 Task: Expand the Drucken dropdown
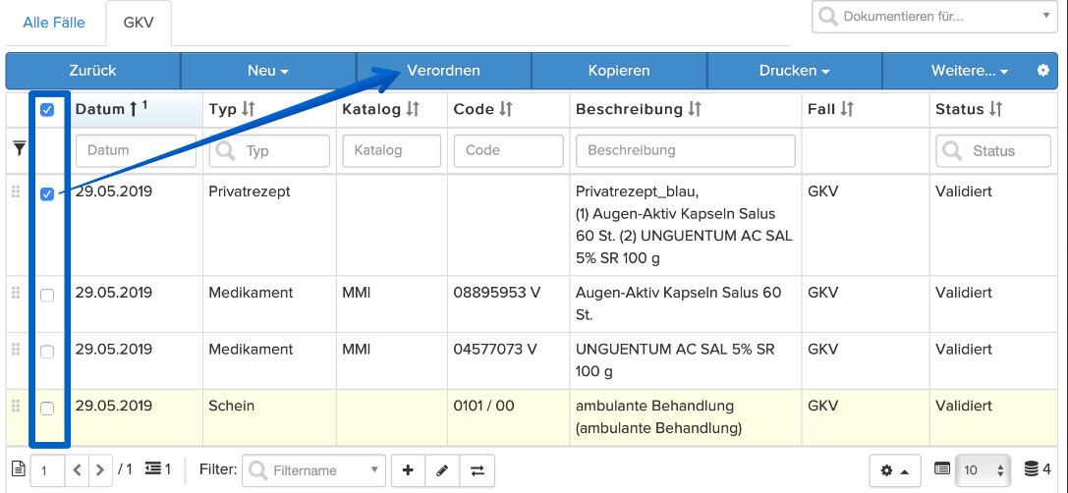point(795,71)
